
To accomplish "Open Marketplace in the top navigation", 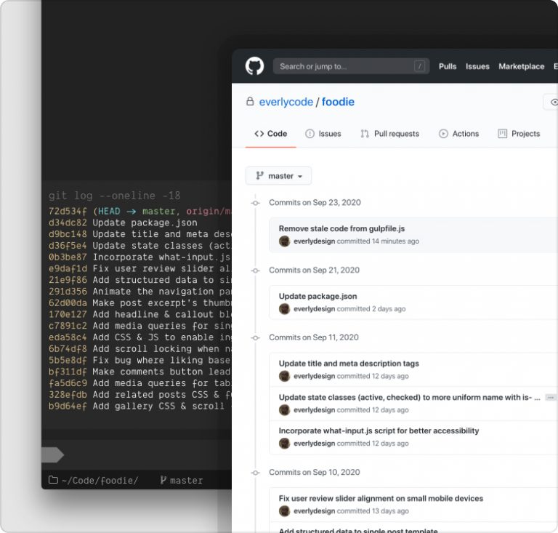I will [x=521, y=66].
